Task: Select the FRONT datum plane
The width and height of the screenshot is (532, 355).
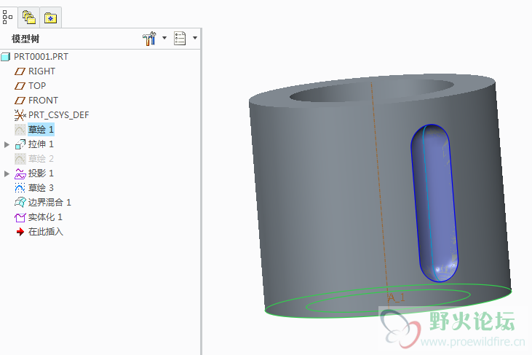Action: point(43,101)
